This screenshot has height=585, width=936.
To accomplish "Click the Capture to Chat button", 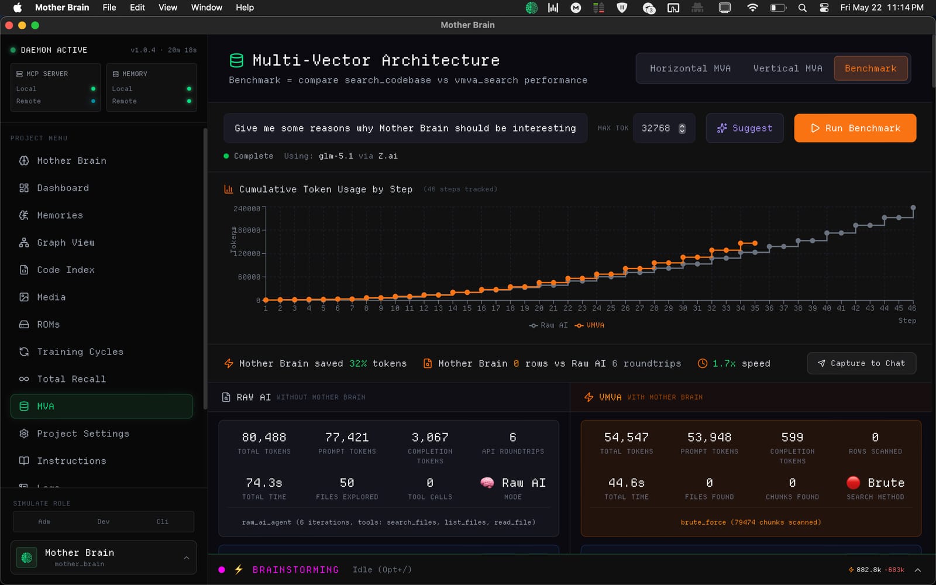I will coord(862,363).
